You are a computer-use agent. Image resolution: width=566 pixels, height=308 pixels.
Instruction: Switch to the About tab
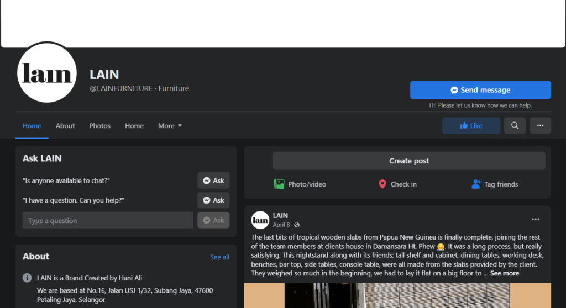click(65, 126)
